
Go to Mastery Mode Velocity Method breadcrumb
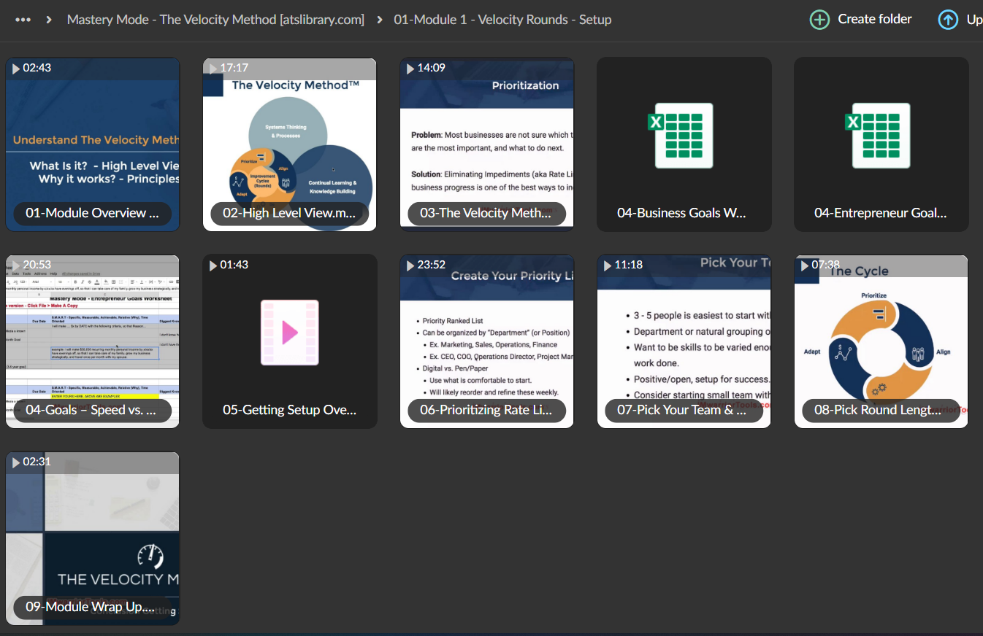tap(215, 20)
